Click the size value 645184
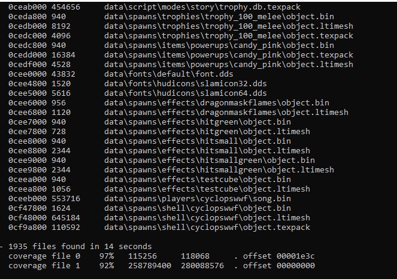 (66, 218)
